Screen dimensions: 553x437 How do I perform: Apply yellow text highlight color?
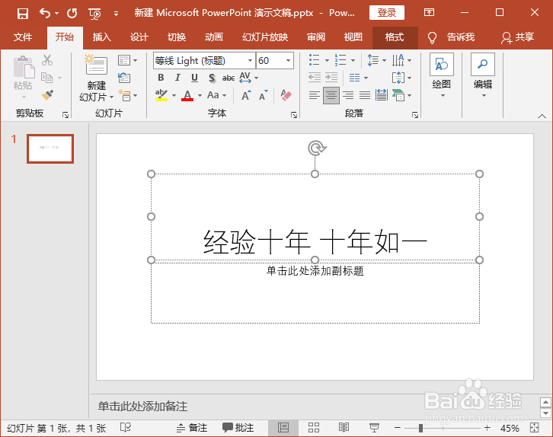click(161, 95)
